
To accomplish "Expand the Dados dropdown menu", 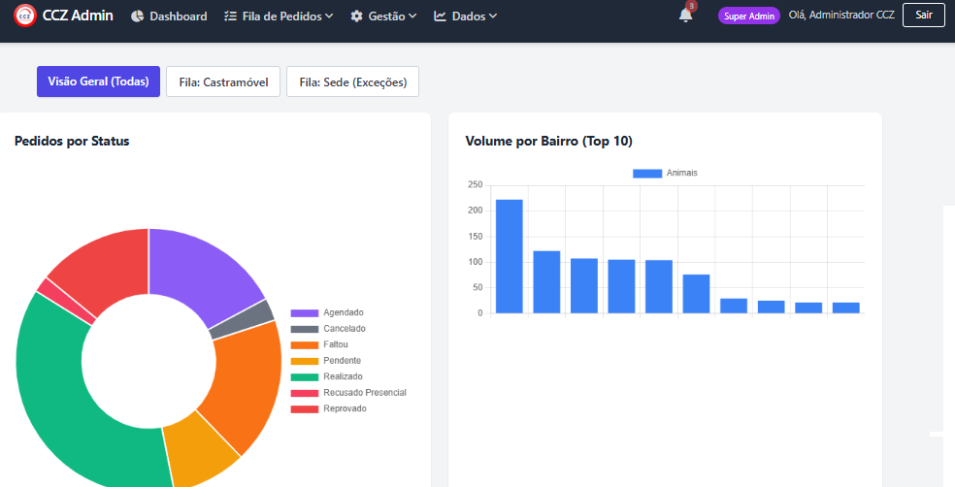I will tap(465, 16).
